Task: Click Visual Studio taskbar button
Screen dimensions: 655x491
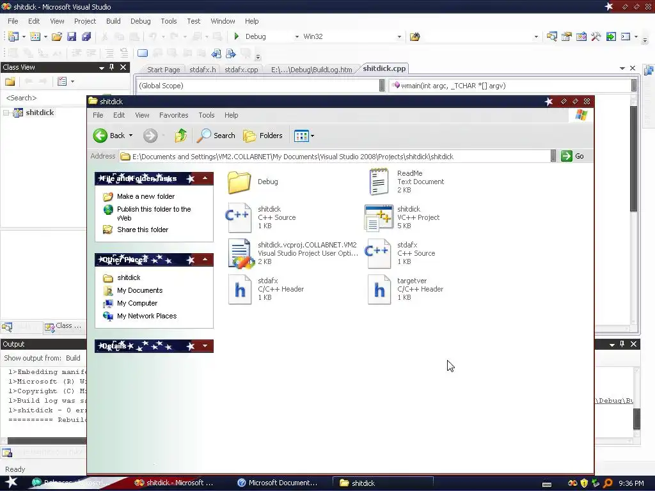Action: point(175,483)
